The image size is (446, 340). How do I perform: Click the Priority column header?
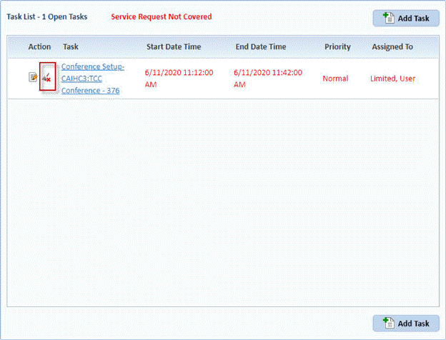click(x=337, y=47)
